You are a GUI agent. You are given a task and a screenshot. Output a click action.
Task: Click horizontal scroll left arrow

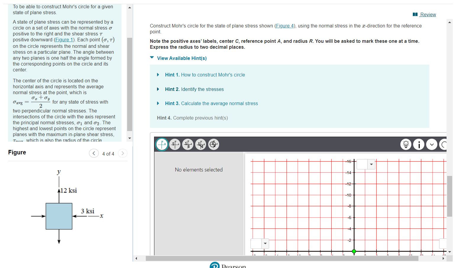(x=136, y=259)
